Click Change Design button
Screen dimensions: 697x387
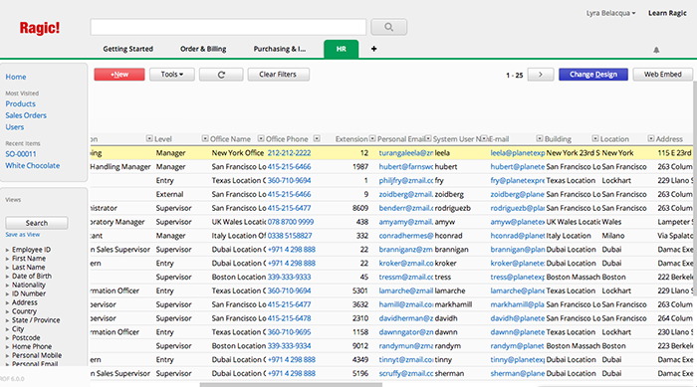click(x=593, y=75)
